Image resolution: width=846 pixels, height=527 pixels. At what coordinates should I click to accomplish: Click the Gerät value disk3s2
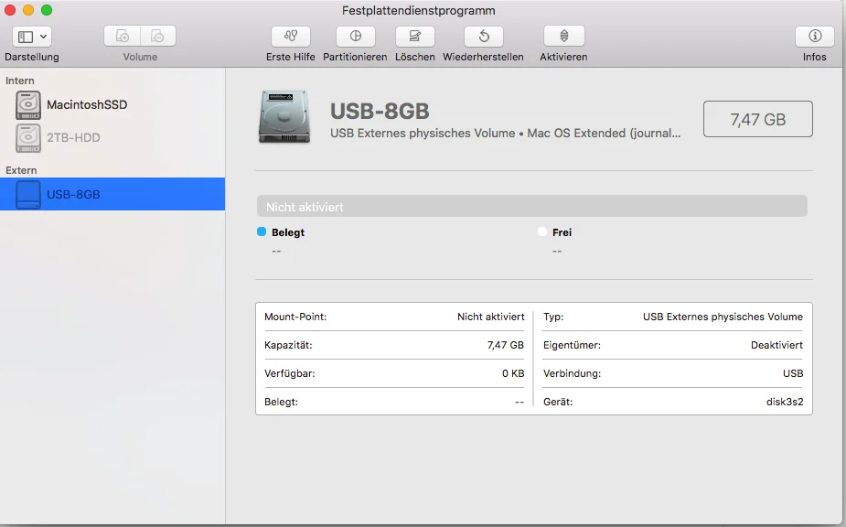pos(785,402)
